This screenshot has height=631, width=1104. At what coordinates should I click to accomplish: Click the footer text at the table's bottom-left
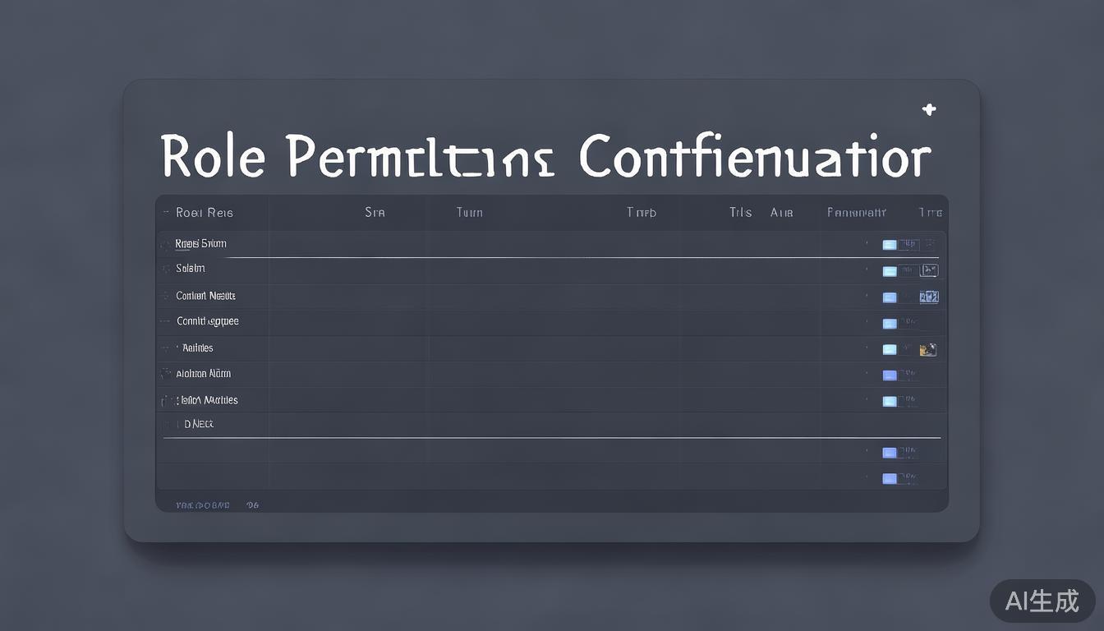pyautogui.click(x=203, y=505)
